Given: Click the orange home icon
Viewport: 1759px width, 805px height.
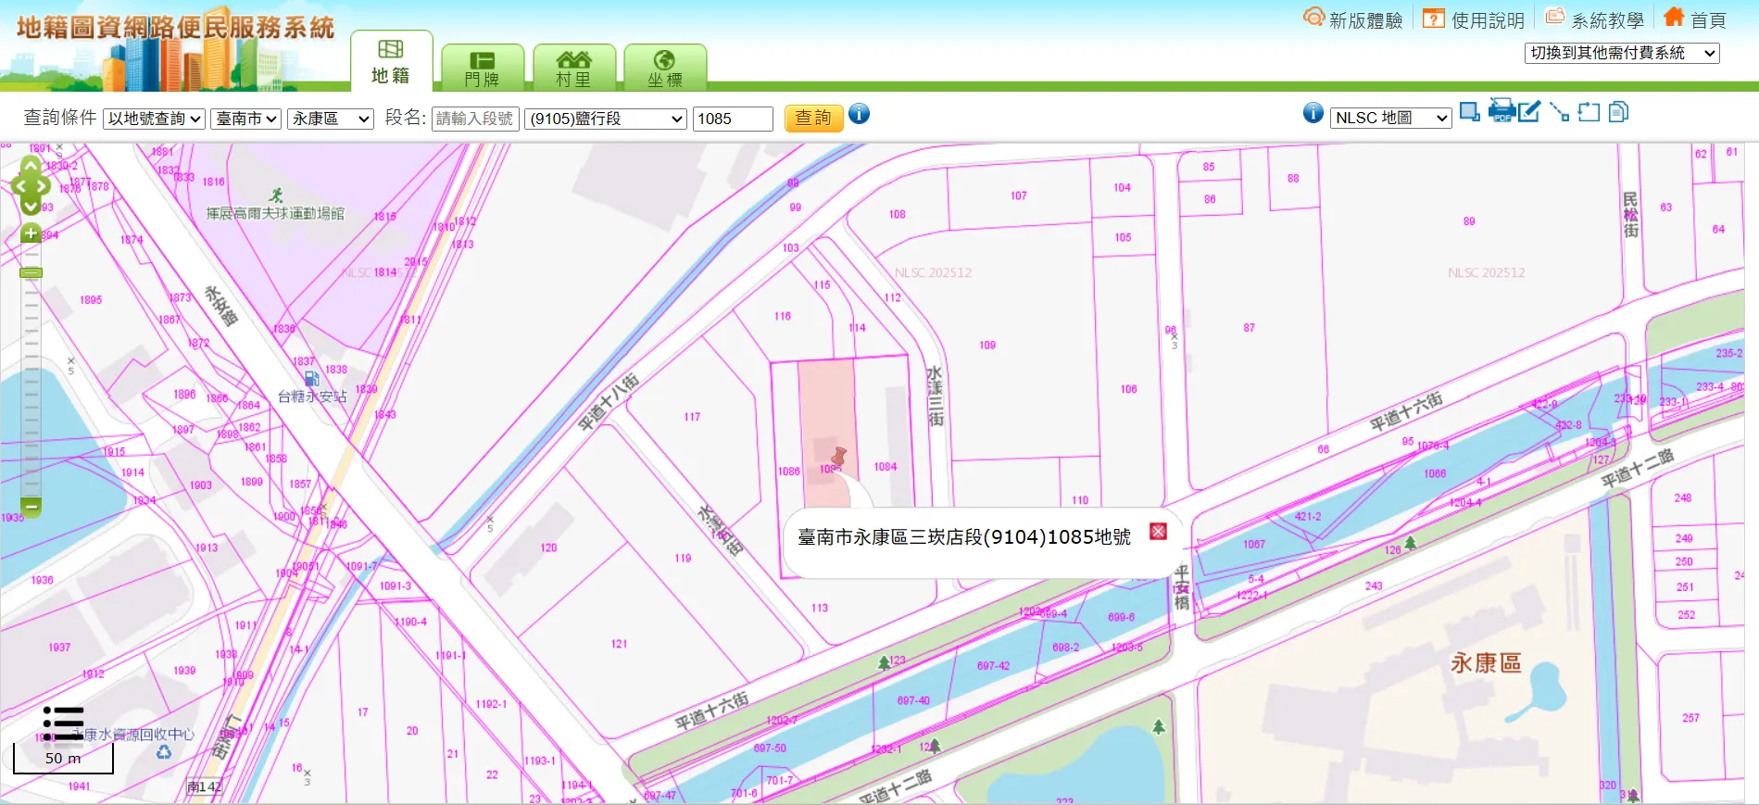Looking at the screenshot, I should [1673, 17].
